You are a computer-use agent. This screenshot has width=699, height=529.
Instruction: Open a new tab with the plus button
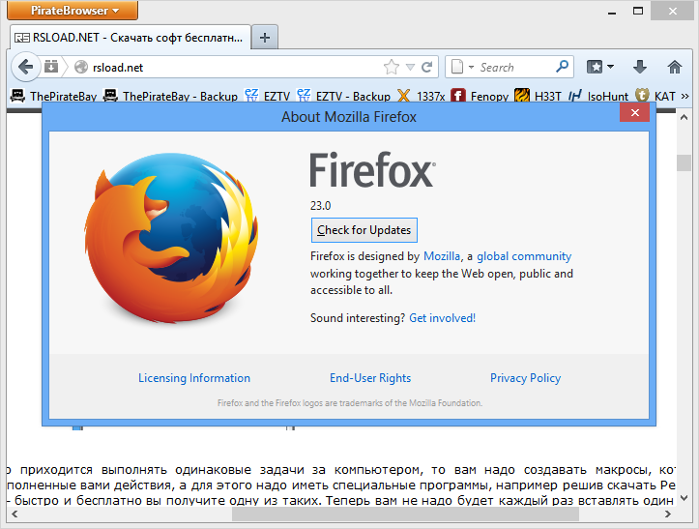point(265,38)
